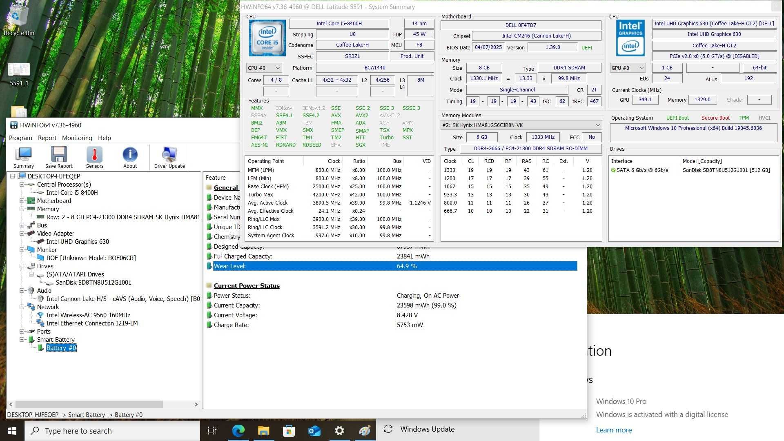Click the Intel Graphics GPU logo
The width and height of the screenshot is (784, 441).
(630, 38)
